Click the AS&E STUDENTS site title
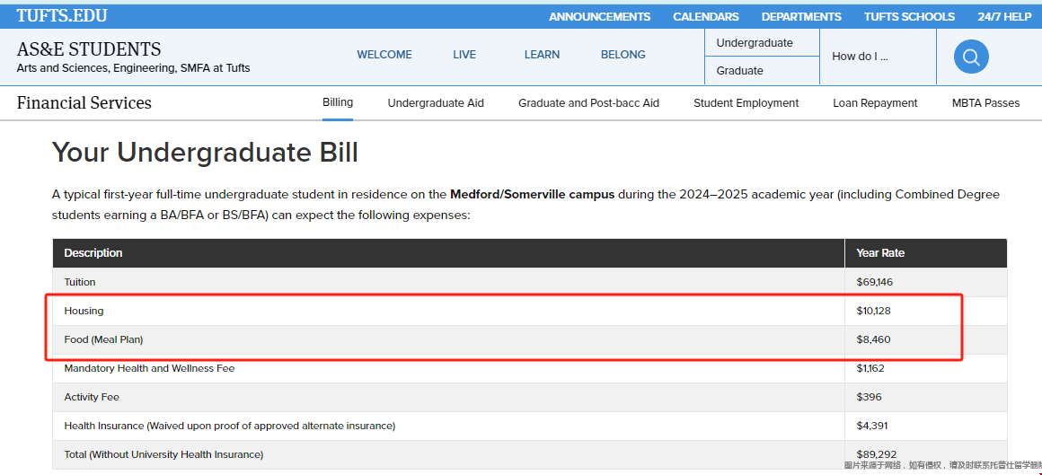 click(x=89, y=49)
